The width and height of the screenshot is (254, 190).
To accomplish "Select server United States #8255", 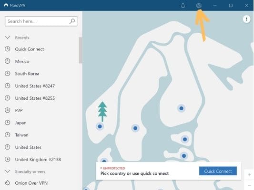I will coord(35,98).
